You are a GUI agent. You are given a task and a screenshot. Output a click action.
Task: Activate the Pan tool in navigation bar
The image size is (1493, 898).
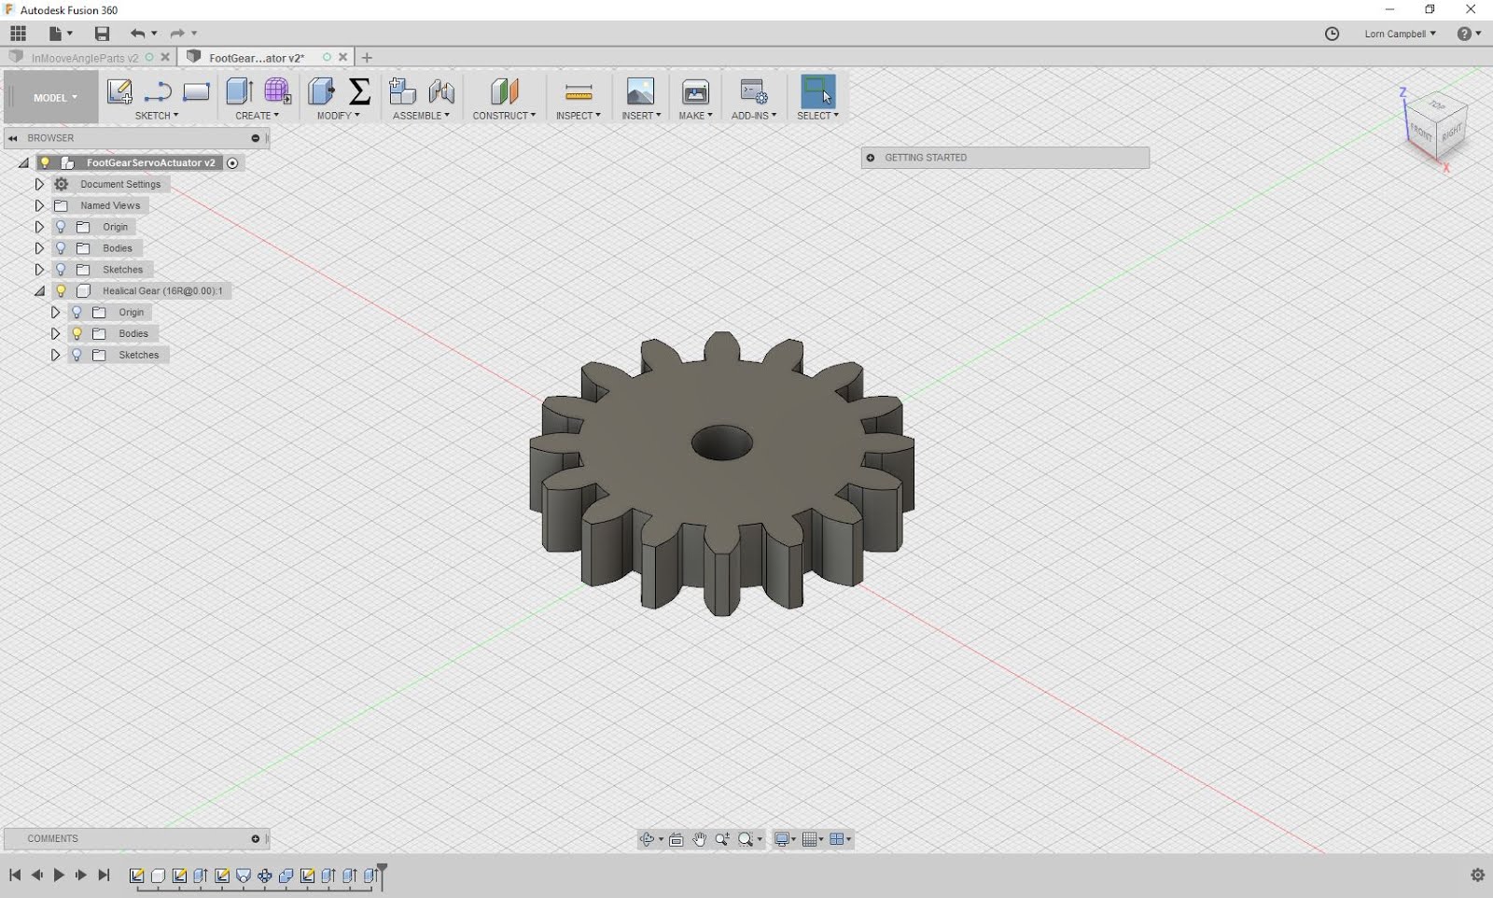(698, 838)
